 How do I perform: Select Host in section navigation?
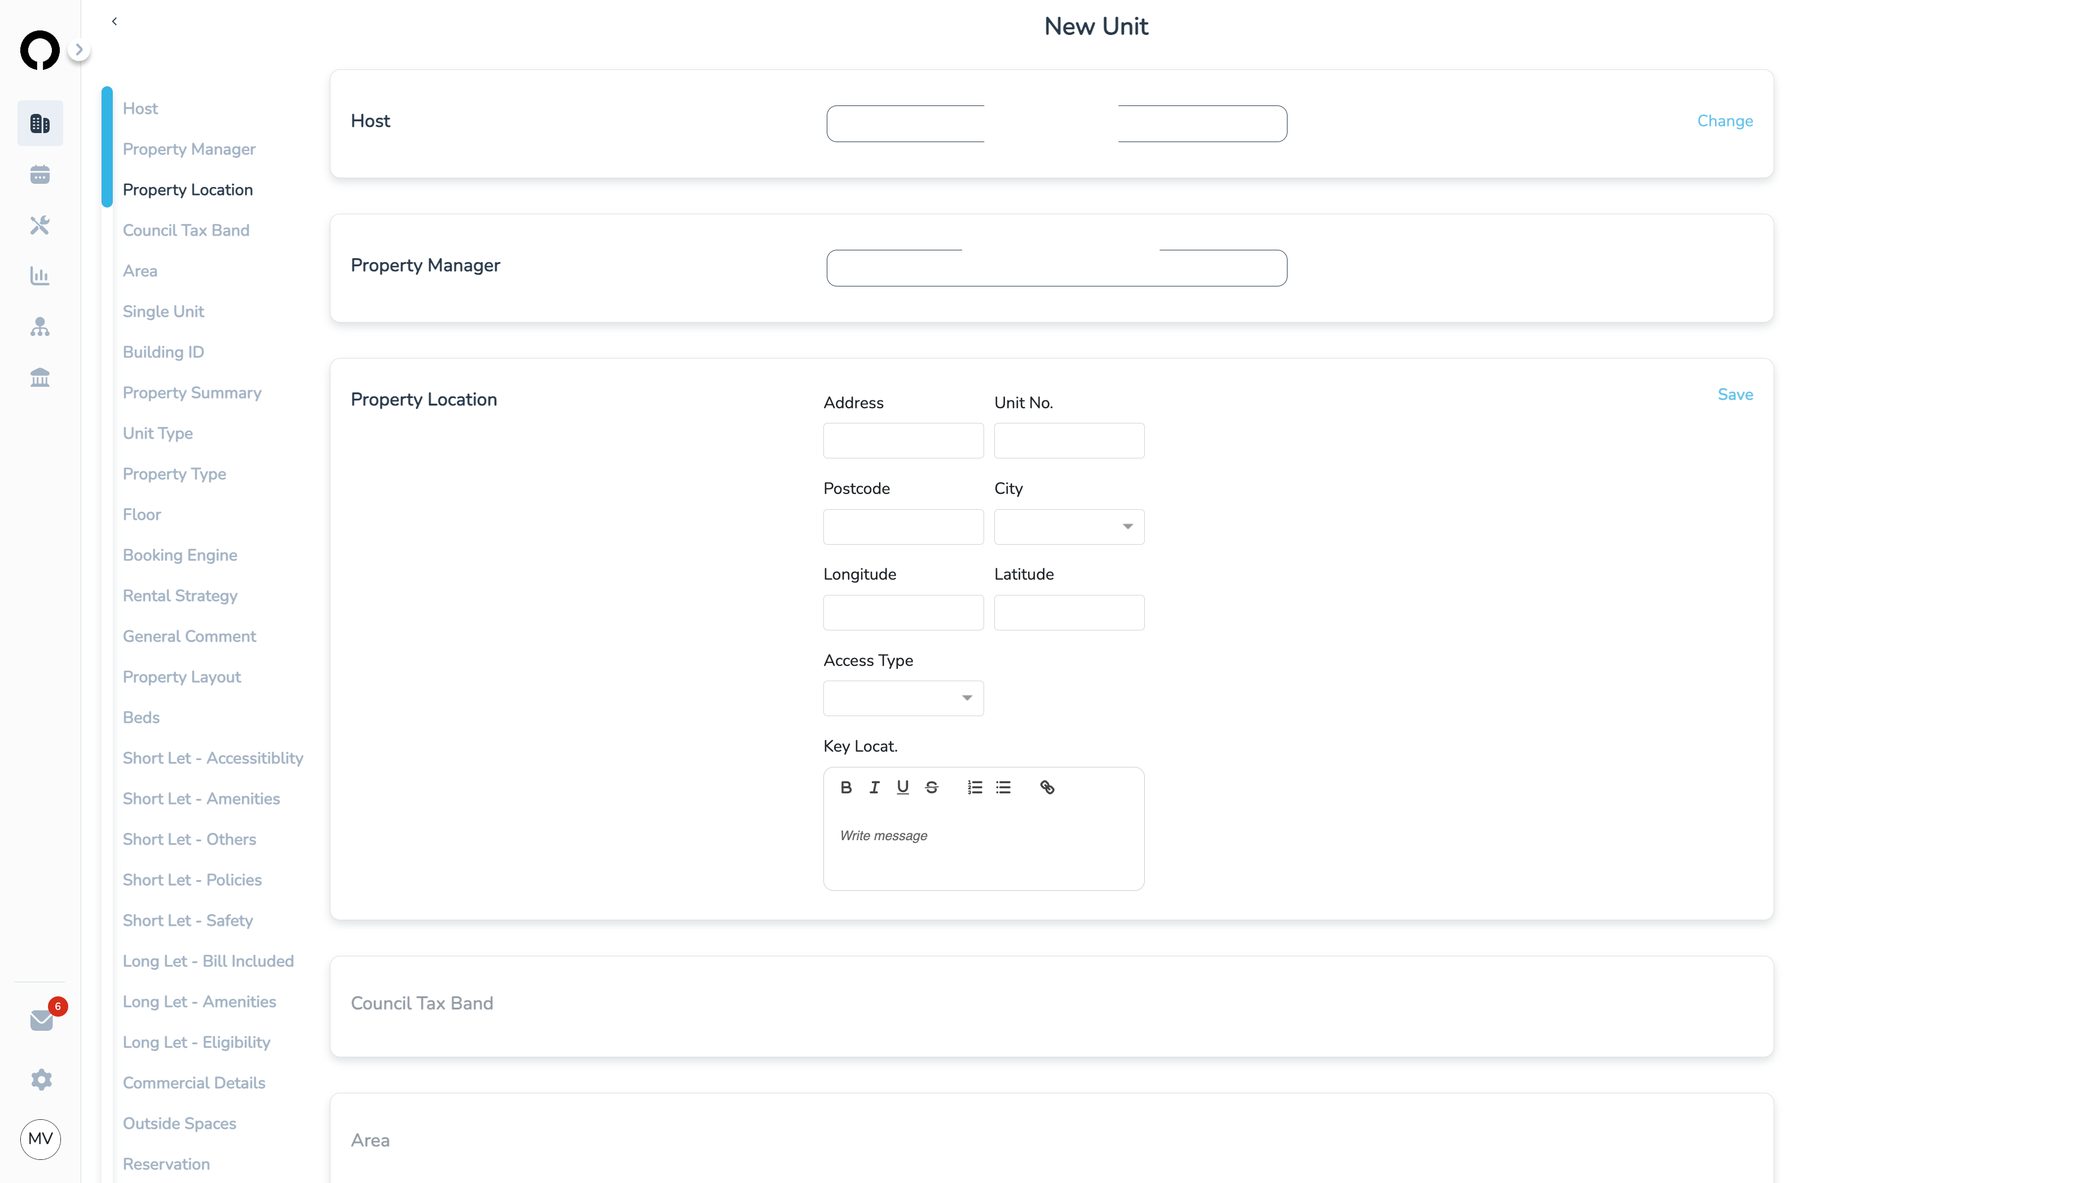coord(140,109)
